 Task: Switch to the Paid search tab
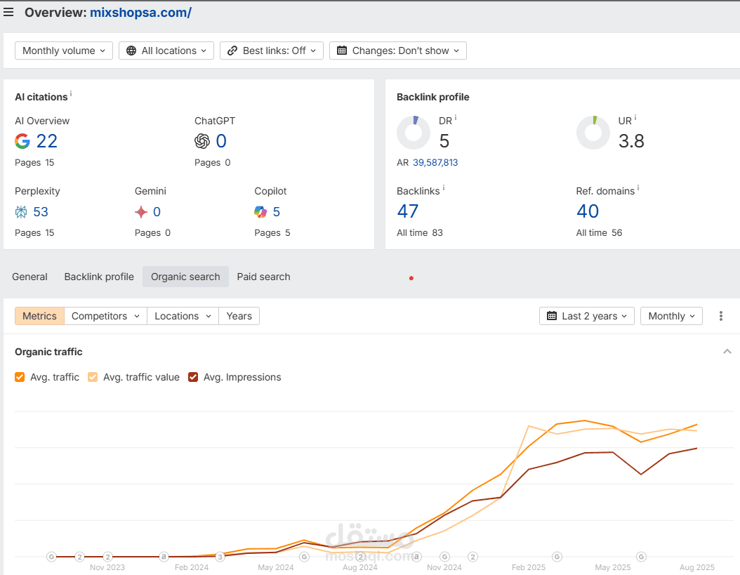click(x=263, y=277)
